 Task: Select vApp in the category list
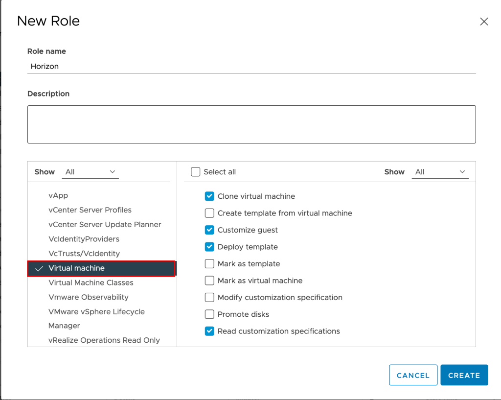(x=58, y=195)
